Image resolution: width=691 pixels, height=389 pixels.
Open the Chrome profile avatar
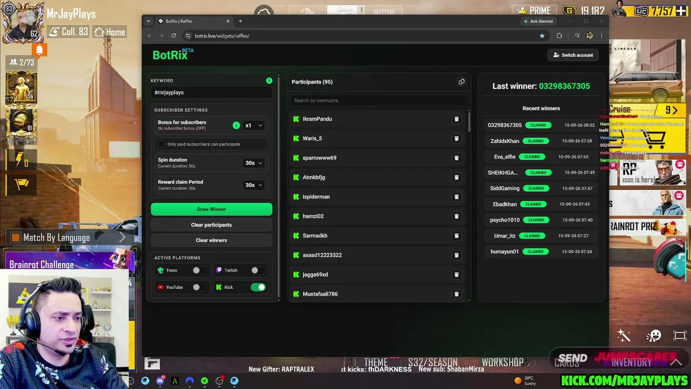click(x=590, y=36)
